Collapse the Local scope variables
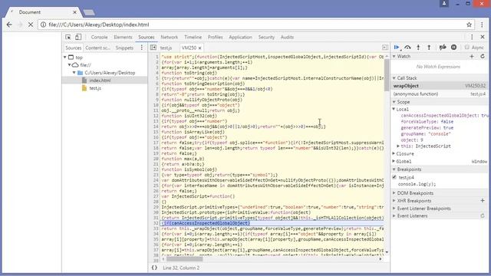 pyautogui.click(x=394, y=109)
